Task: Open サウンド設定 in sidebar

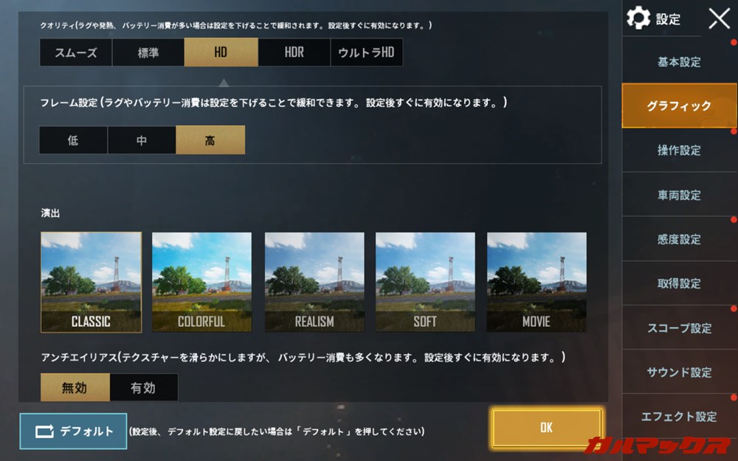Action: pyautogui.click(x=679, y=372)
